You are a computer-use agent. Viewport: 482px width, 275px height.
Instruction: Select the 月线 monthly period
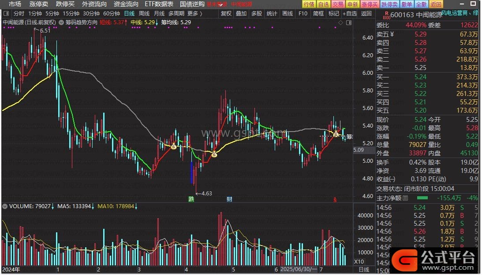159,14
